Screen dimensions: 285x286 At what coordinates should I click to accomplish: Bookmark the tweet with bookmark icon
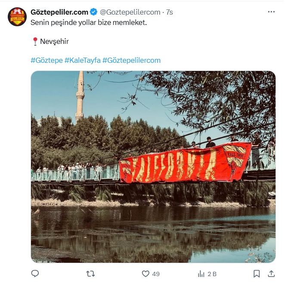point(257,274)
